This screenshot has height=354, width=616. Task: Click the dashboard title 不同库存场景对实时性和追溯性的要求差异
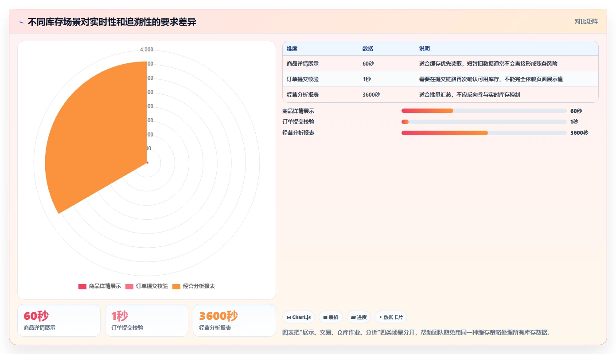pos(112,22)
